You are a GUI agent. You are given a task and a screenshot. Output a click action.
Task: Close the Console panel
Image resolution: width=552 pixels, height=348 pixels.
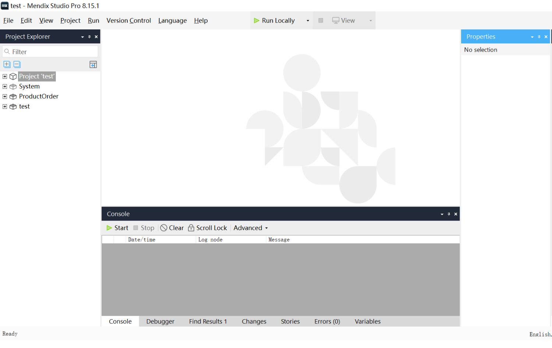tap(456, 214)
